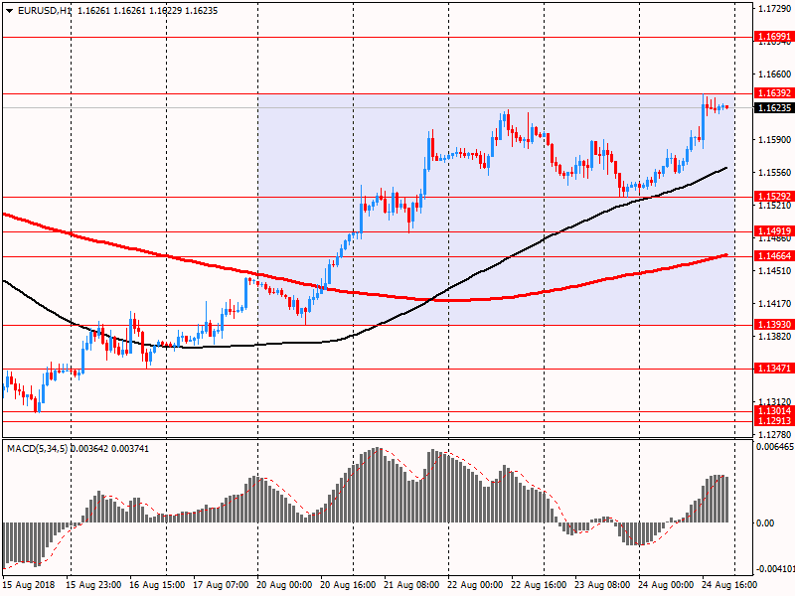
Task: Click the MACD scale value 0.006465
Action: tap(775, 446)
